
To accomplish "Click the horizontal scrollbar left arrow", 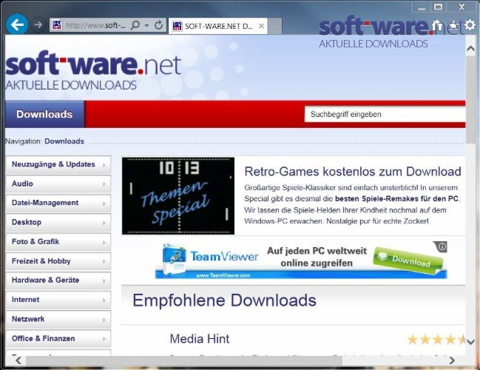I will (18, 360).
